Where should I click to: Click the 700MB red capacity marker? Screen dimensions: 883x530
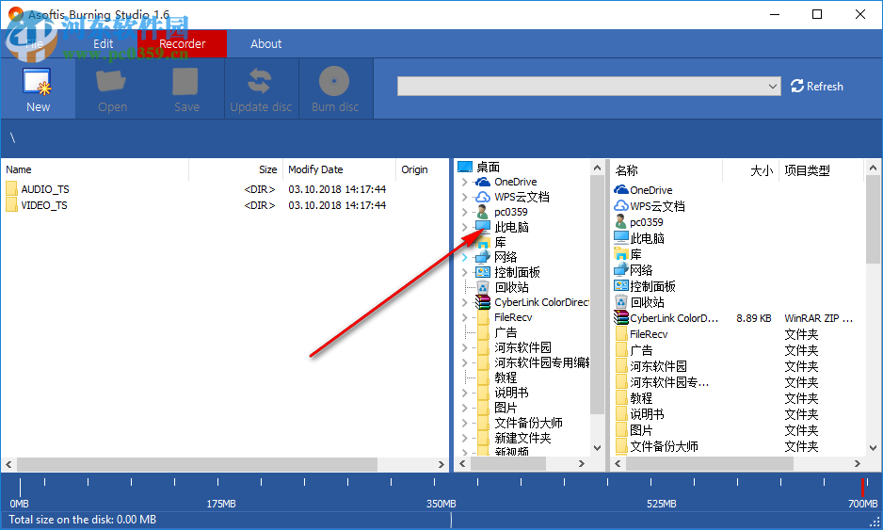click(x=861, y=487)
